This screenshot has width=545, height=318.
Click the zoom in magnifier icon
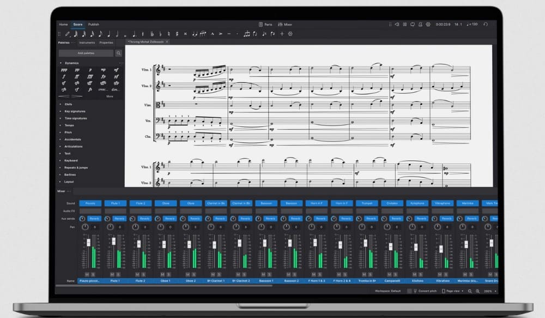coord(478,291)
